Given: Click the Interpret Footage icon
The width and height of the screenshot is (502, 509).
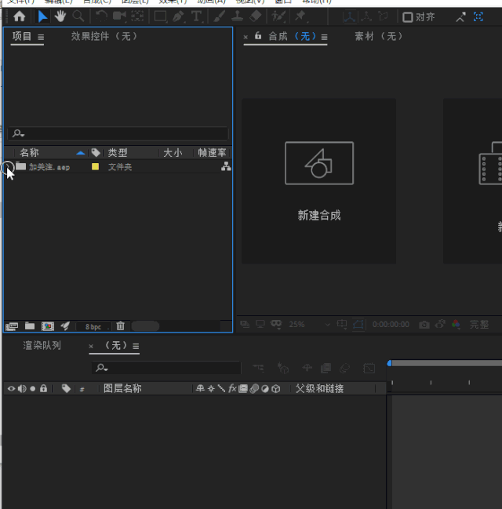Looking at the screenshot, I should point(12,326).
